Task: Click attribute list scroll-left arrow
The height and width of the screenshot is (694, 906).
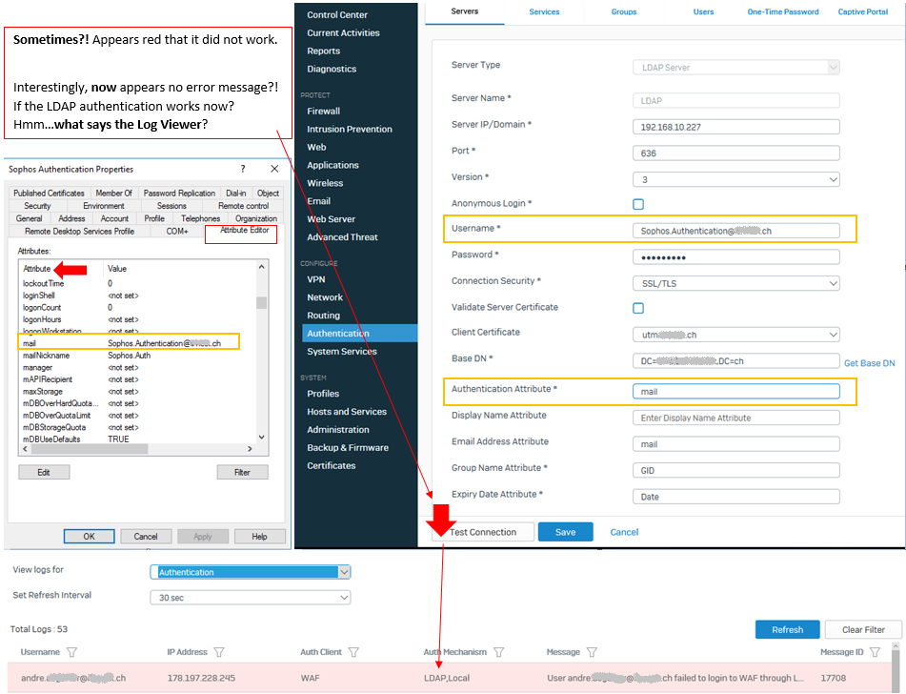Action: pyautogui.click(x=25, y=449)
